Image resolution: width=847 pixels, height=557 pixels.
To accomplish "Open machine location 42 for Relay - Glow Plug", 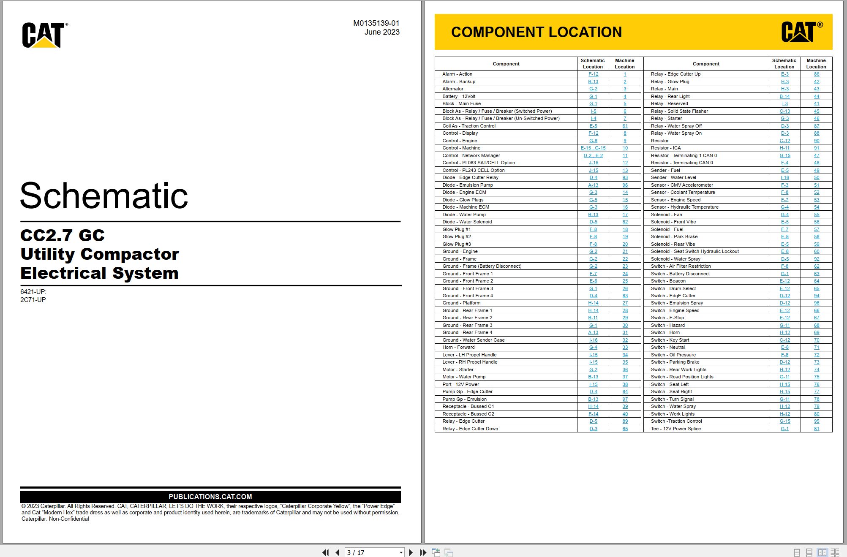I will pyautogui.click(x=816, y=82).
